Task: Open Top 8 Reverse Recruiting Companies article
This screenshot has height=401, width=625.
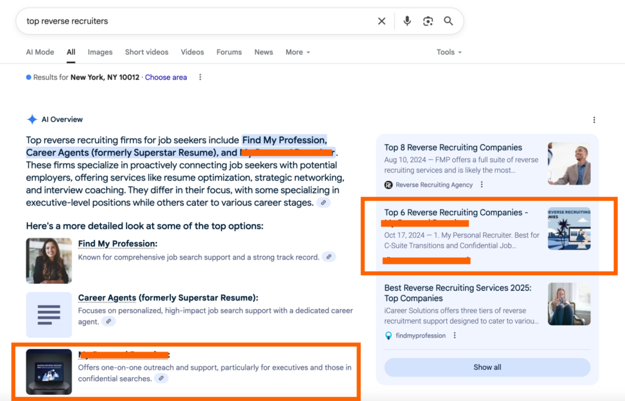Action: 453,147
